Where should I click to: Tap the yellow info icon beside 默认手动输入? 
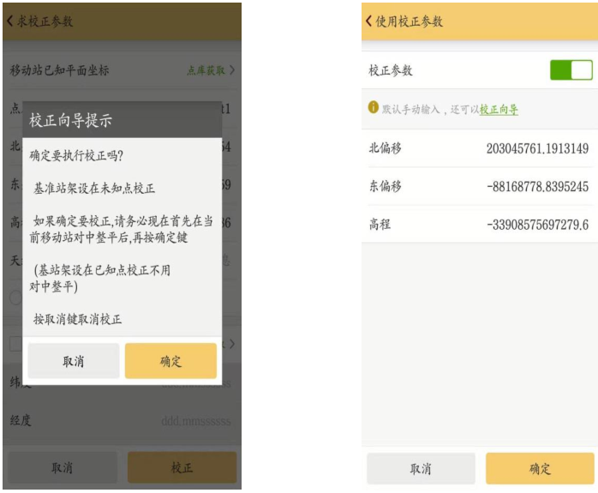pos(374,107)
